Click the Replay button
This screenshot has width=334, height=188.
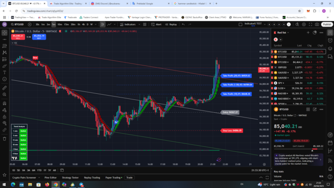point(171,25)
